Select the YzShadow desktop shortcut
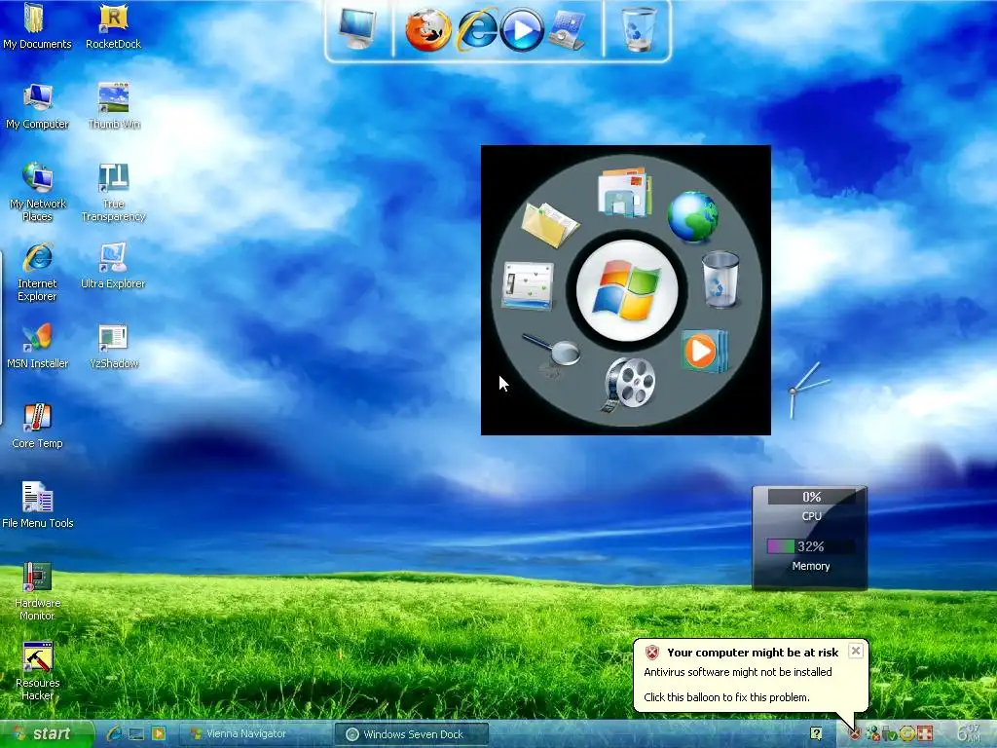997x748 pixels. [x=113, y=346]
